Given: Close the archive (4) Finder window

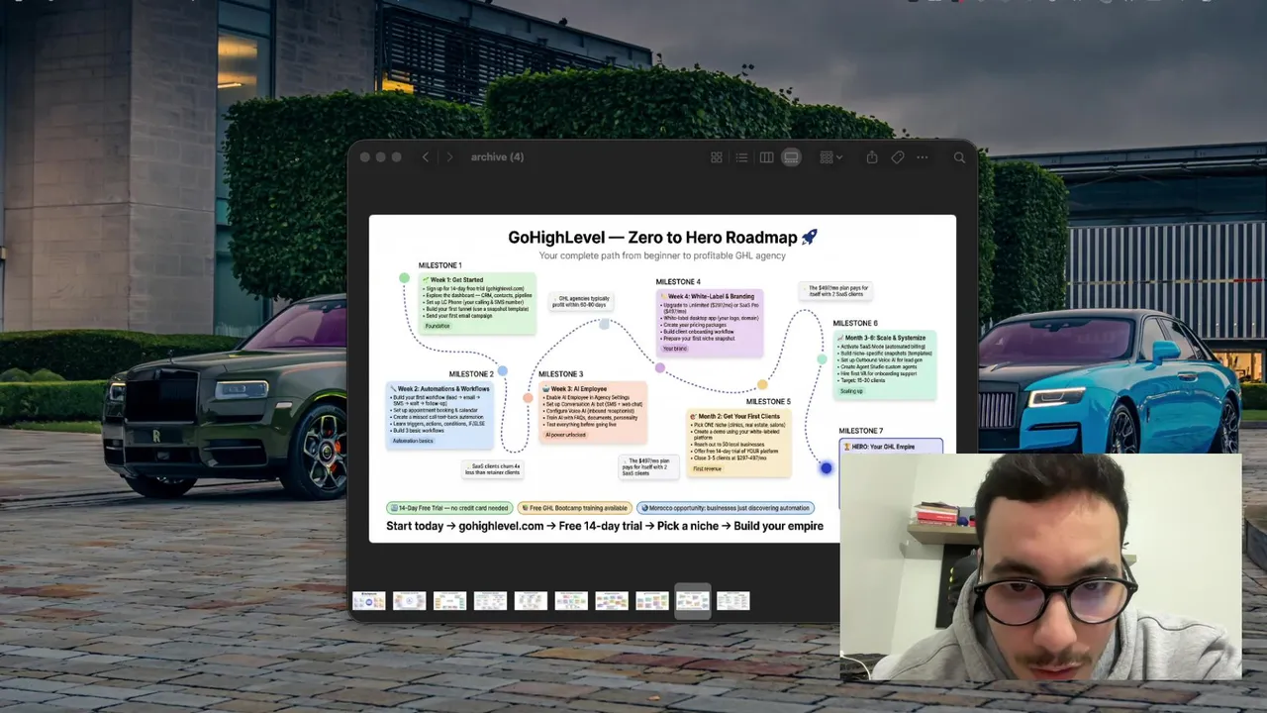Looking at the screenshot, I should click(365, 157).
